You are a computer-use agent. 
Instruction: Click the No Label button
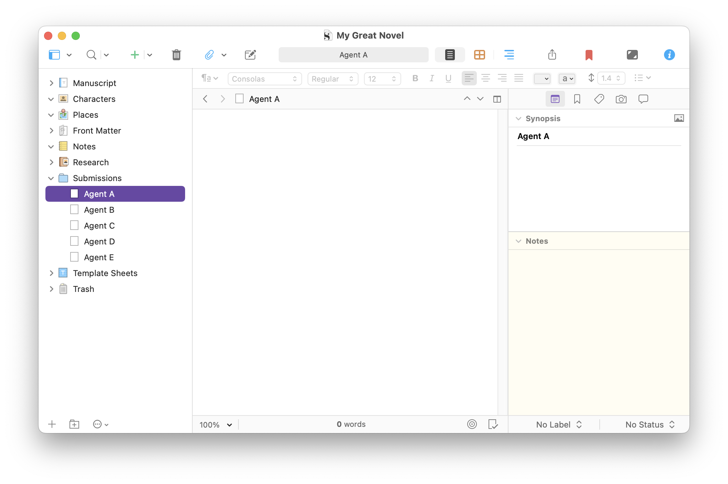(x=559, y=424)
